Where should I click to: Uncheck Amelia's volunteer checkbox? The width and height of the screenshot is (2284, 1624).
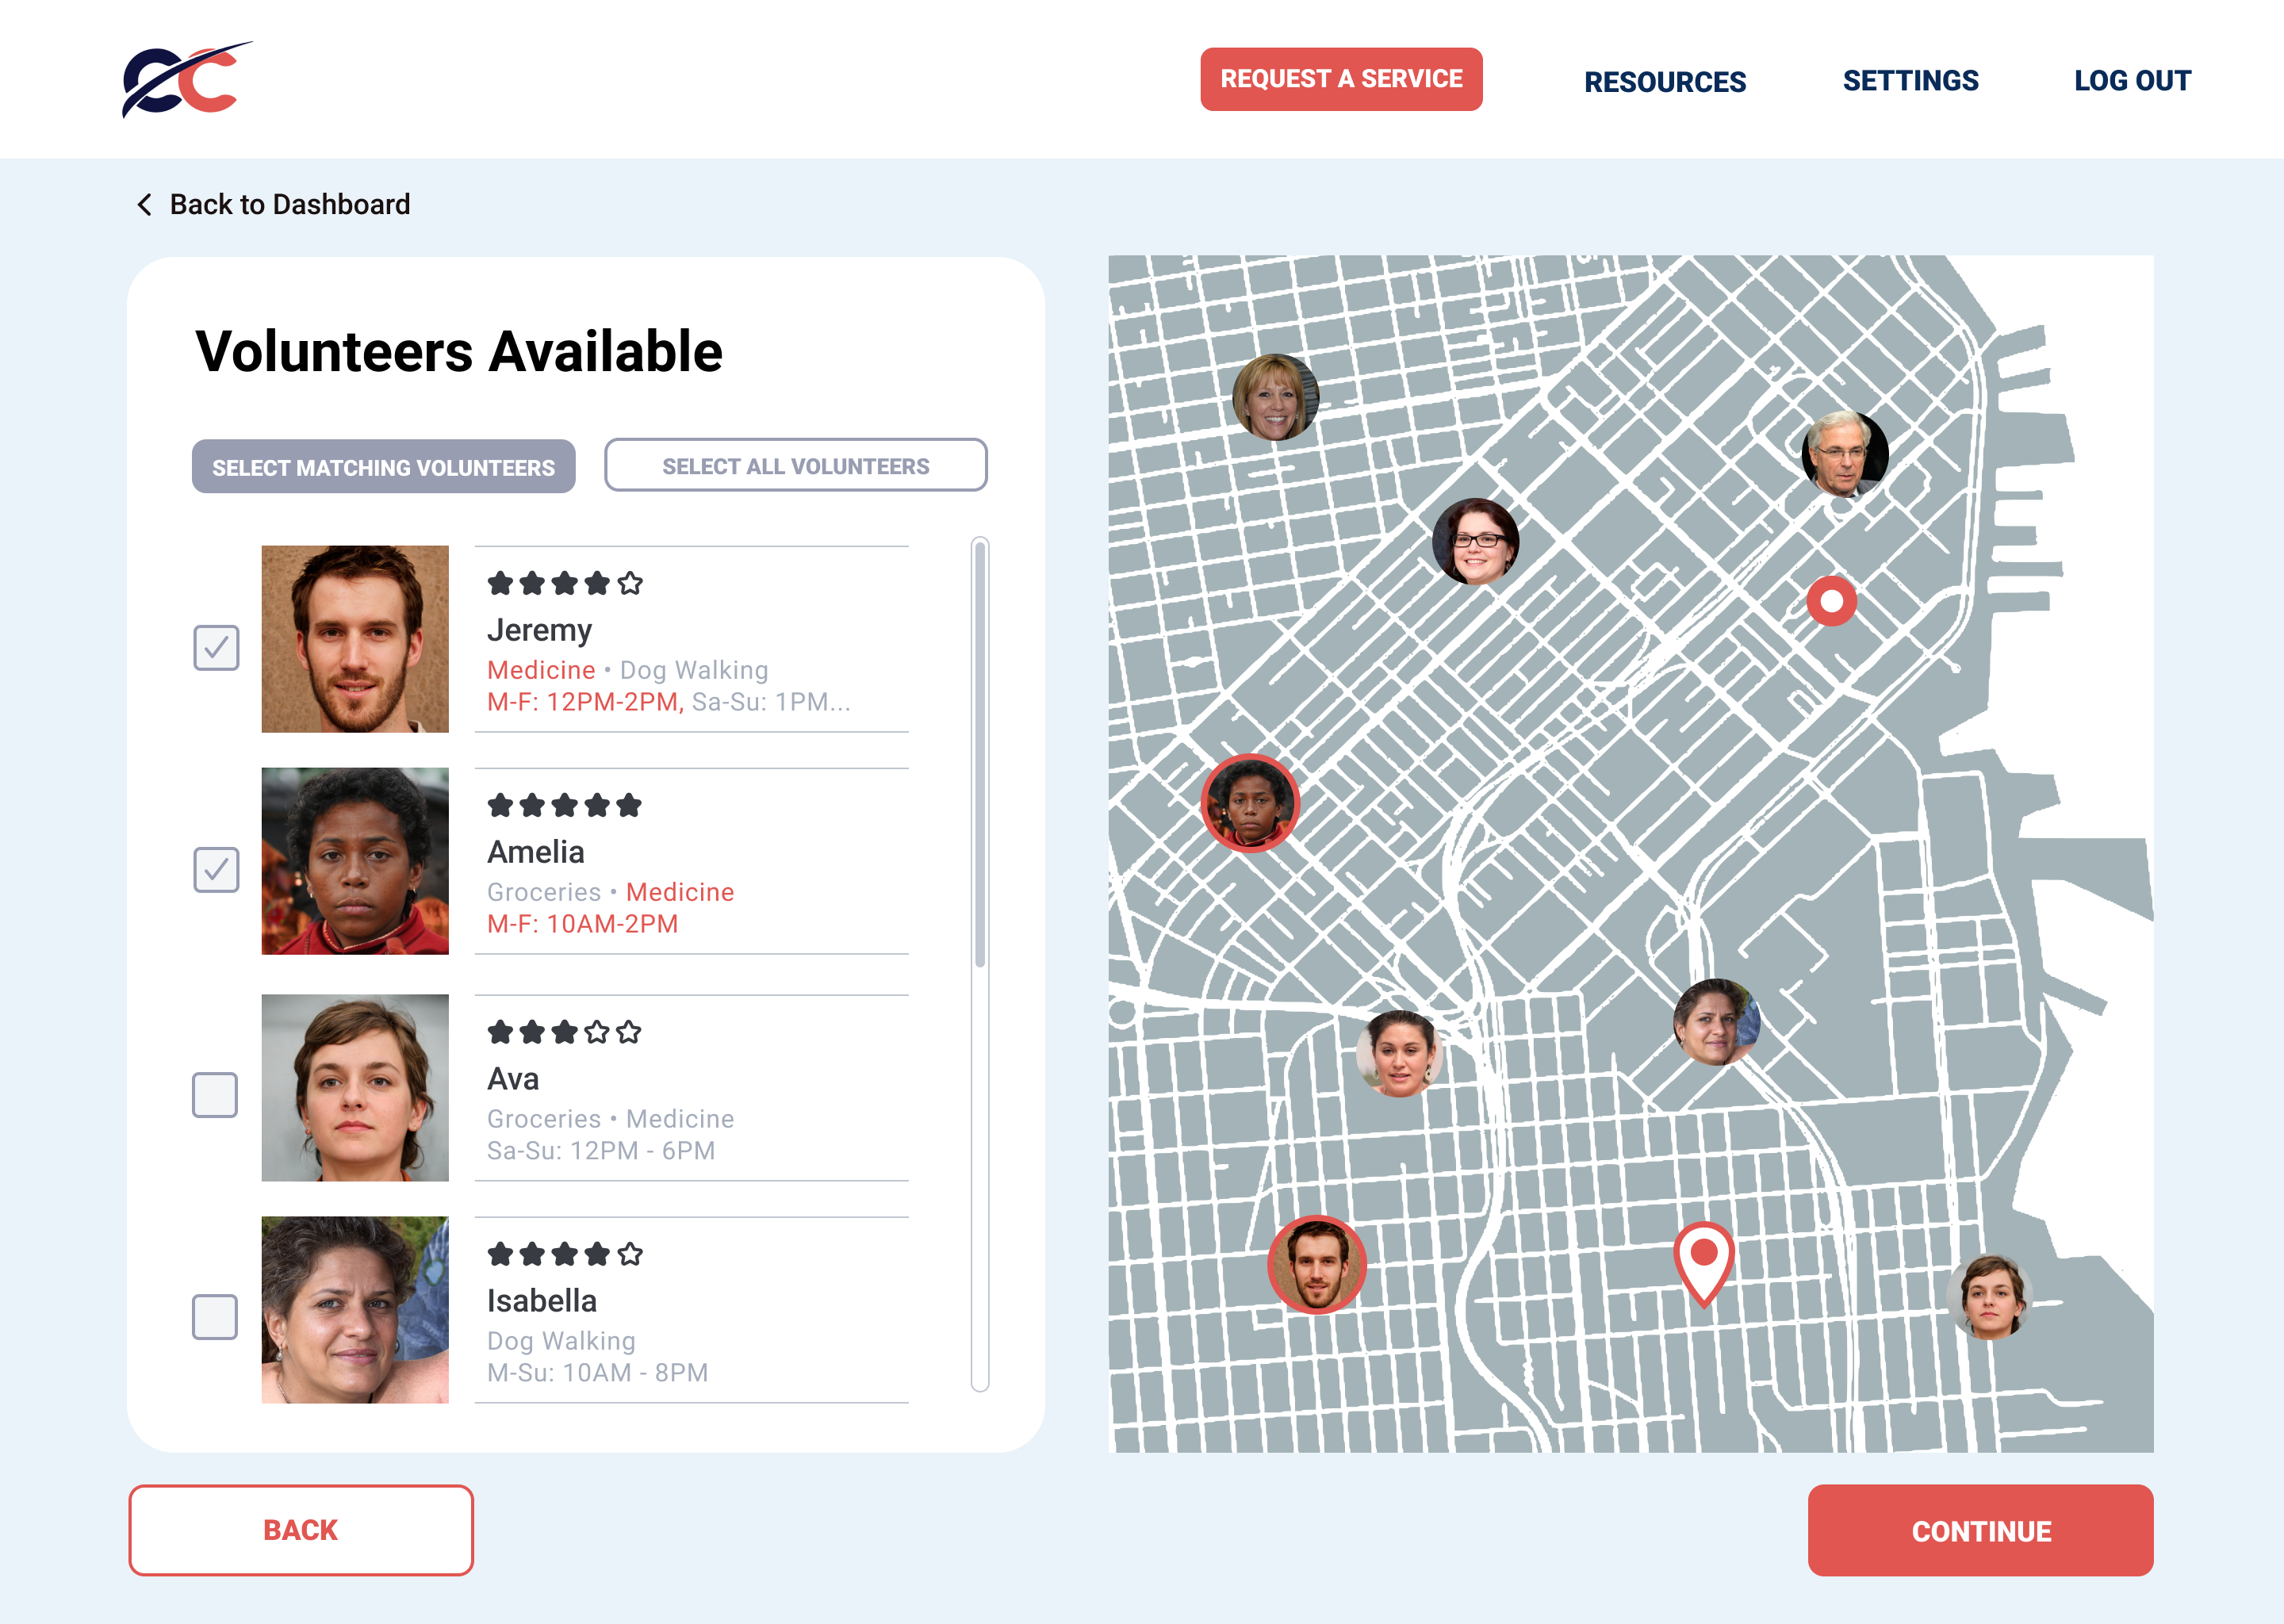click(x=216, y=870)
